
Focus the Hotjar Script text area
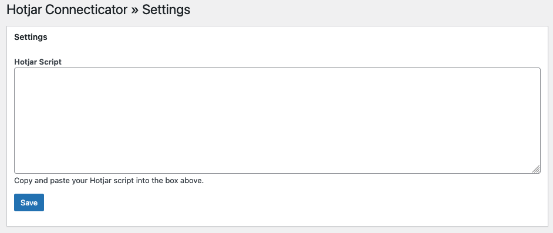pos(277,120)
